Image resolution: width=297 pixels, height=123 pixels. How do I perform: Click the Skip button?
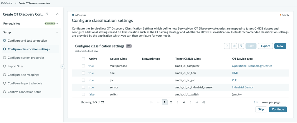261,110
